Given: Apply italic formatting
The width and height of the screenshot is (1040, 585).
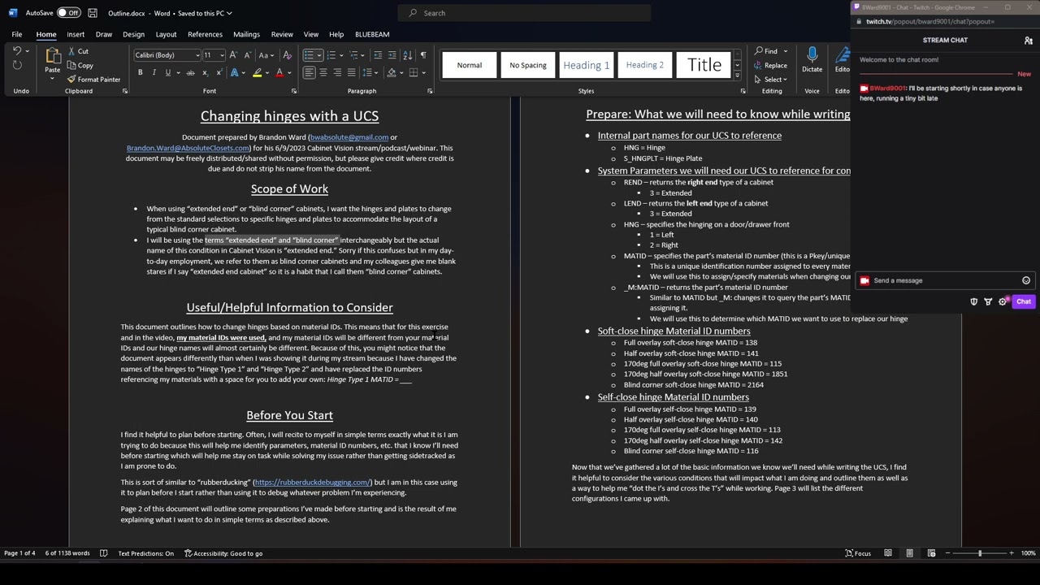Looking at the screenshot, I should [154, 73].
